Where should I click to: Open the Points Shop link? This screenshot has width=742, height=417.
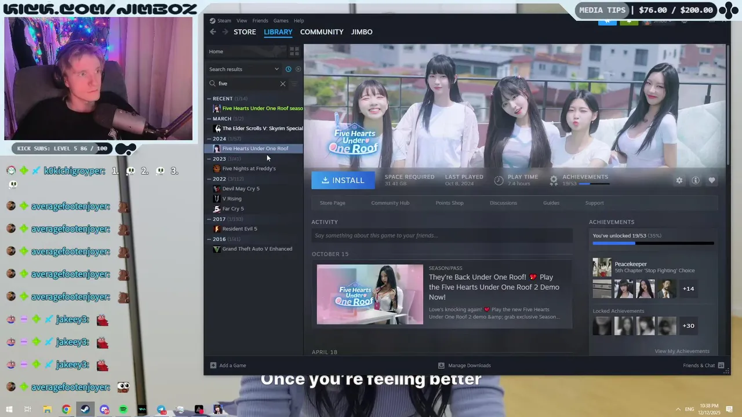[x=449, y=203]
